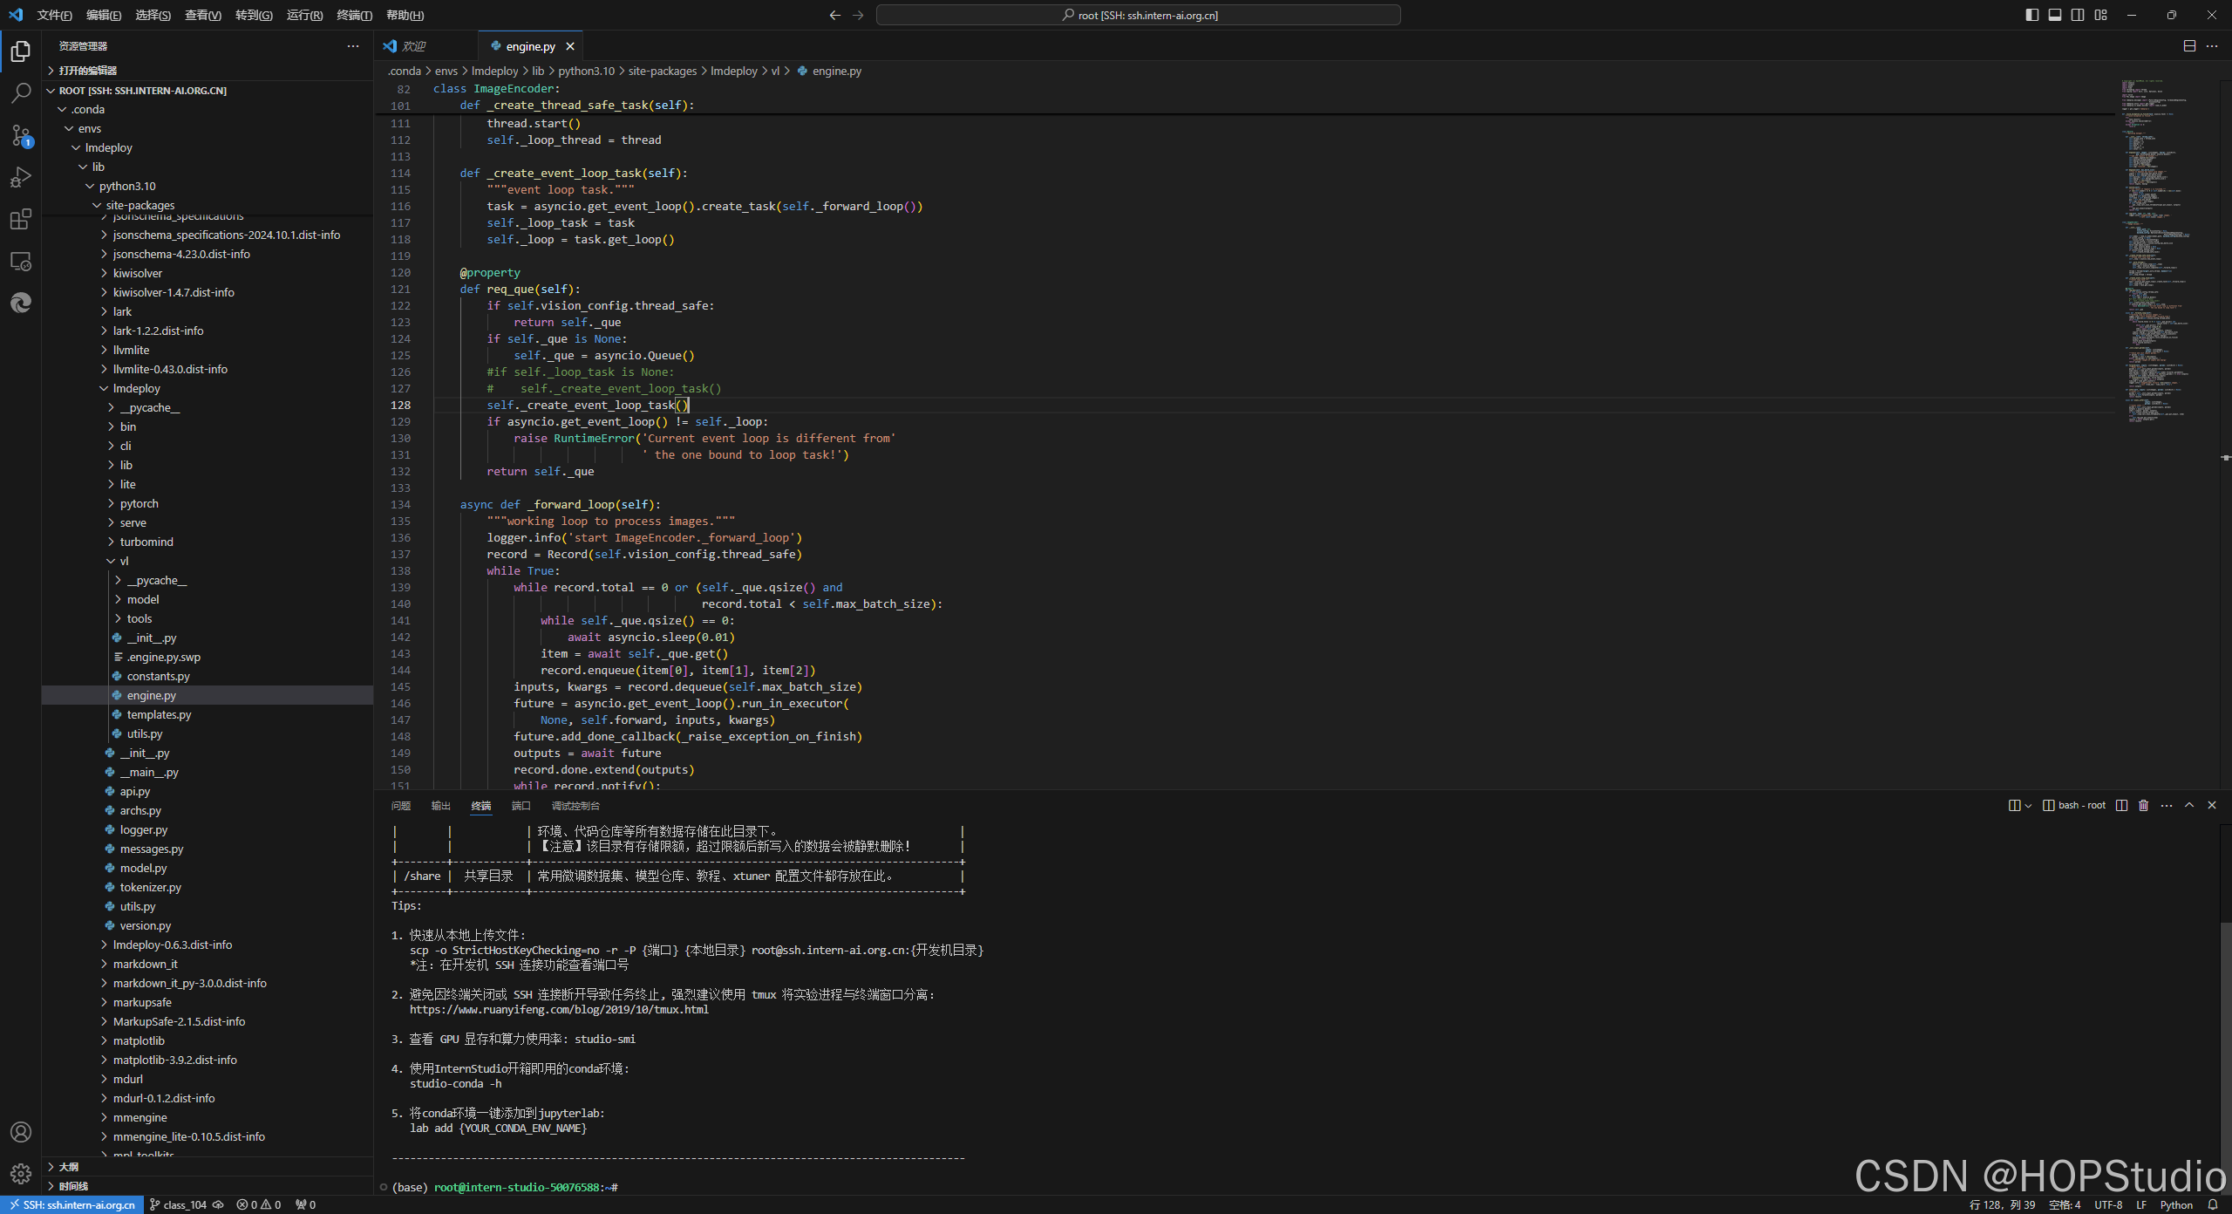2232x1214 pixels.
Task: Switch to the 欢迎 tab
Action: coord(414,45)
